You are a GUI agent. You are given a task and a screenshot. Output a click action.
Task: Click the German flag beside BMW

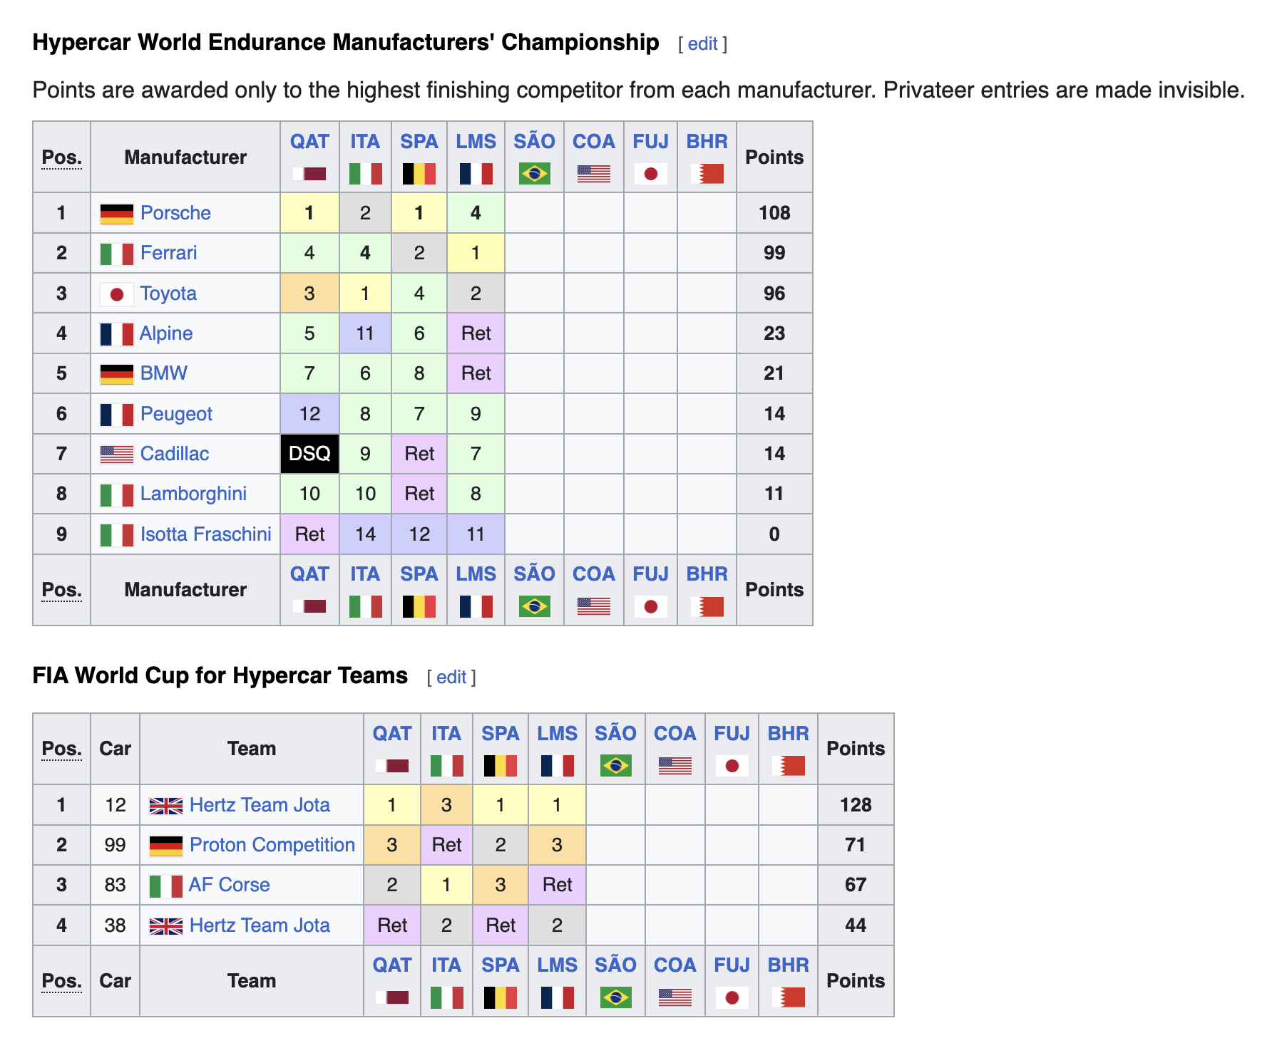(x=116, y=374)
